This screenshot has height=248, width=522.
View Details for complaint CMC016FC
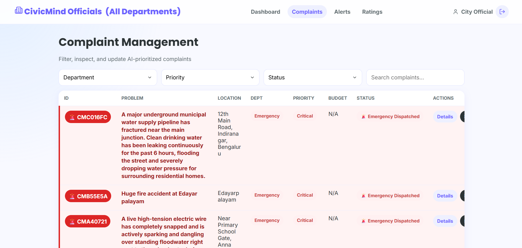coord(445,117)
